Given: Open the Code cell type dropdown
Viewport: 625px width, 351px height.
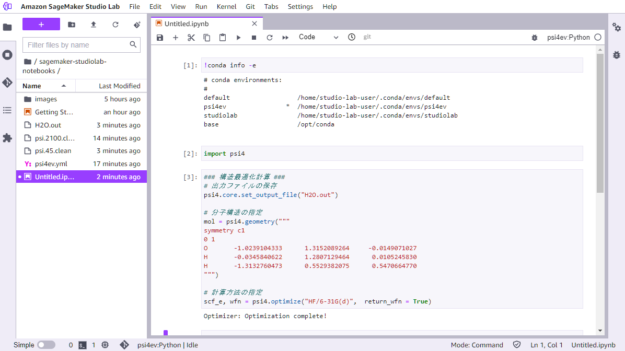Looking at the screenshot, I should 318,37.
